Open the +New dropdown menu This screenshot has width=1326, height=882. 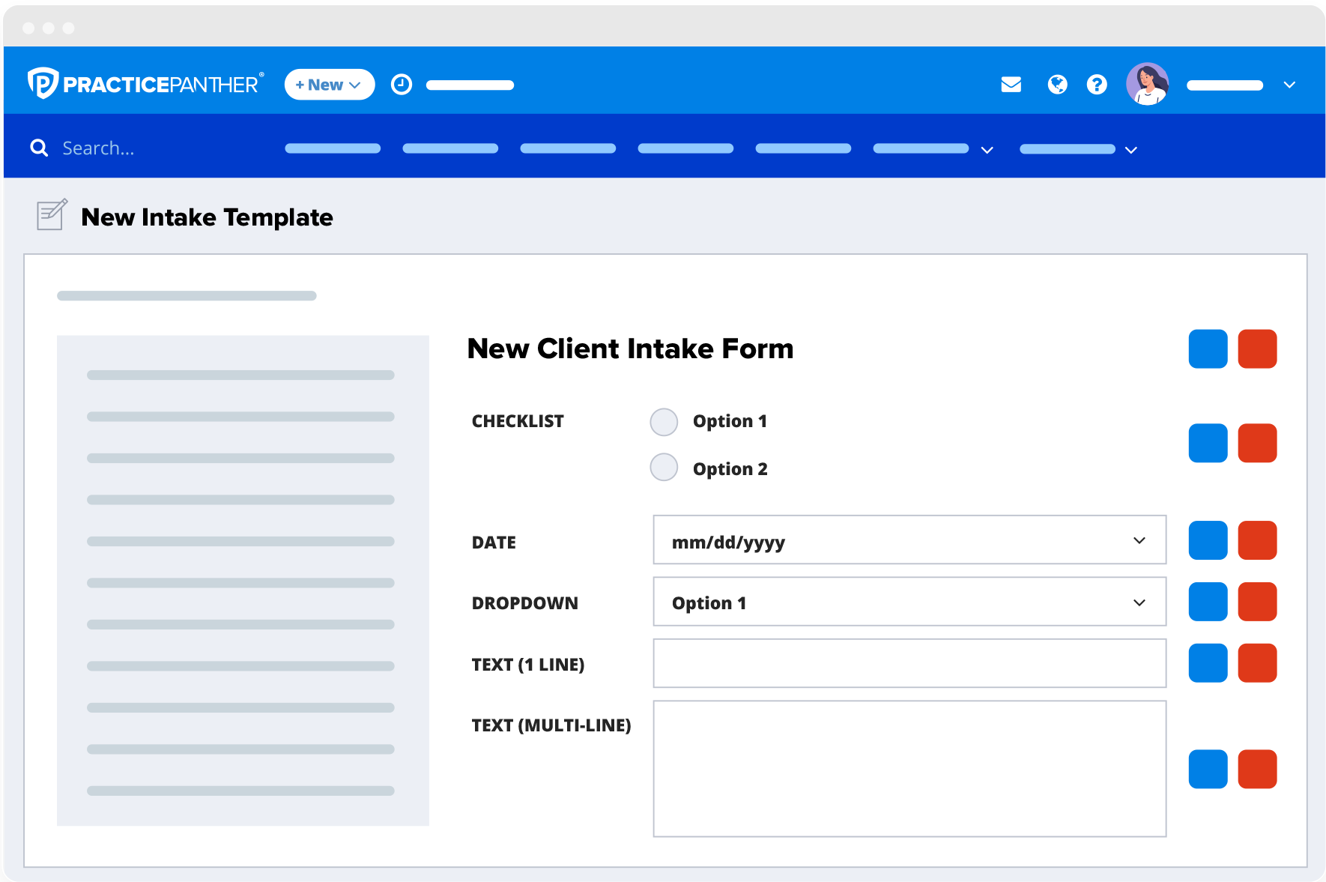329,84
